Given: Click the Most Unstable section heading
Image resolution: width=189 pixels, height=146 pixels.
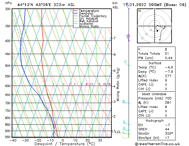Looking at the screenshot, I should point(154,94).
